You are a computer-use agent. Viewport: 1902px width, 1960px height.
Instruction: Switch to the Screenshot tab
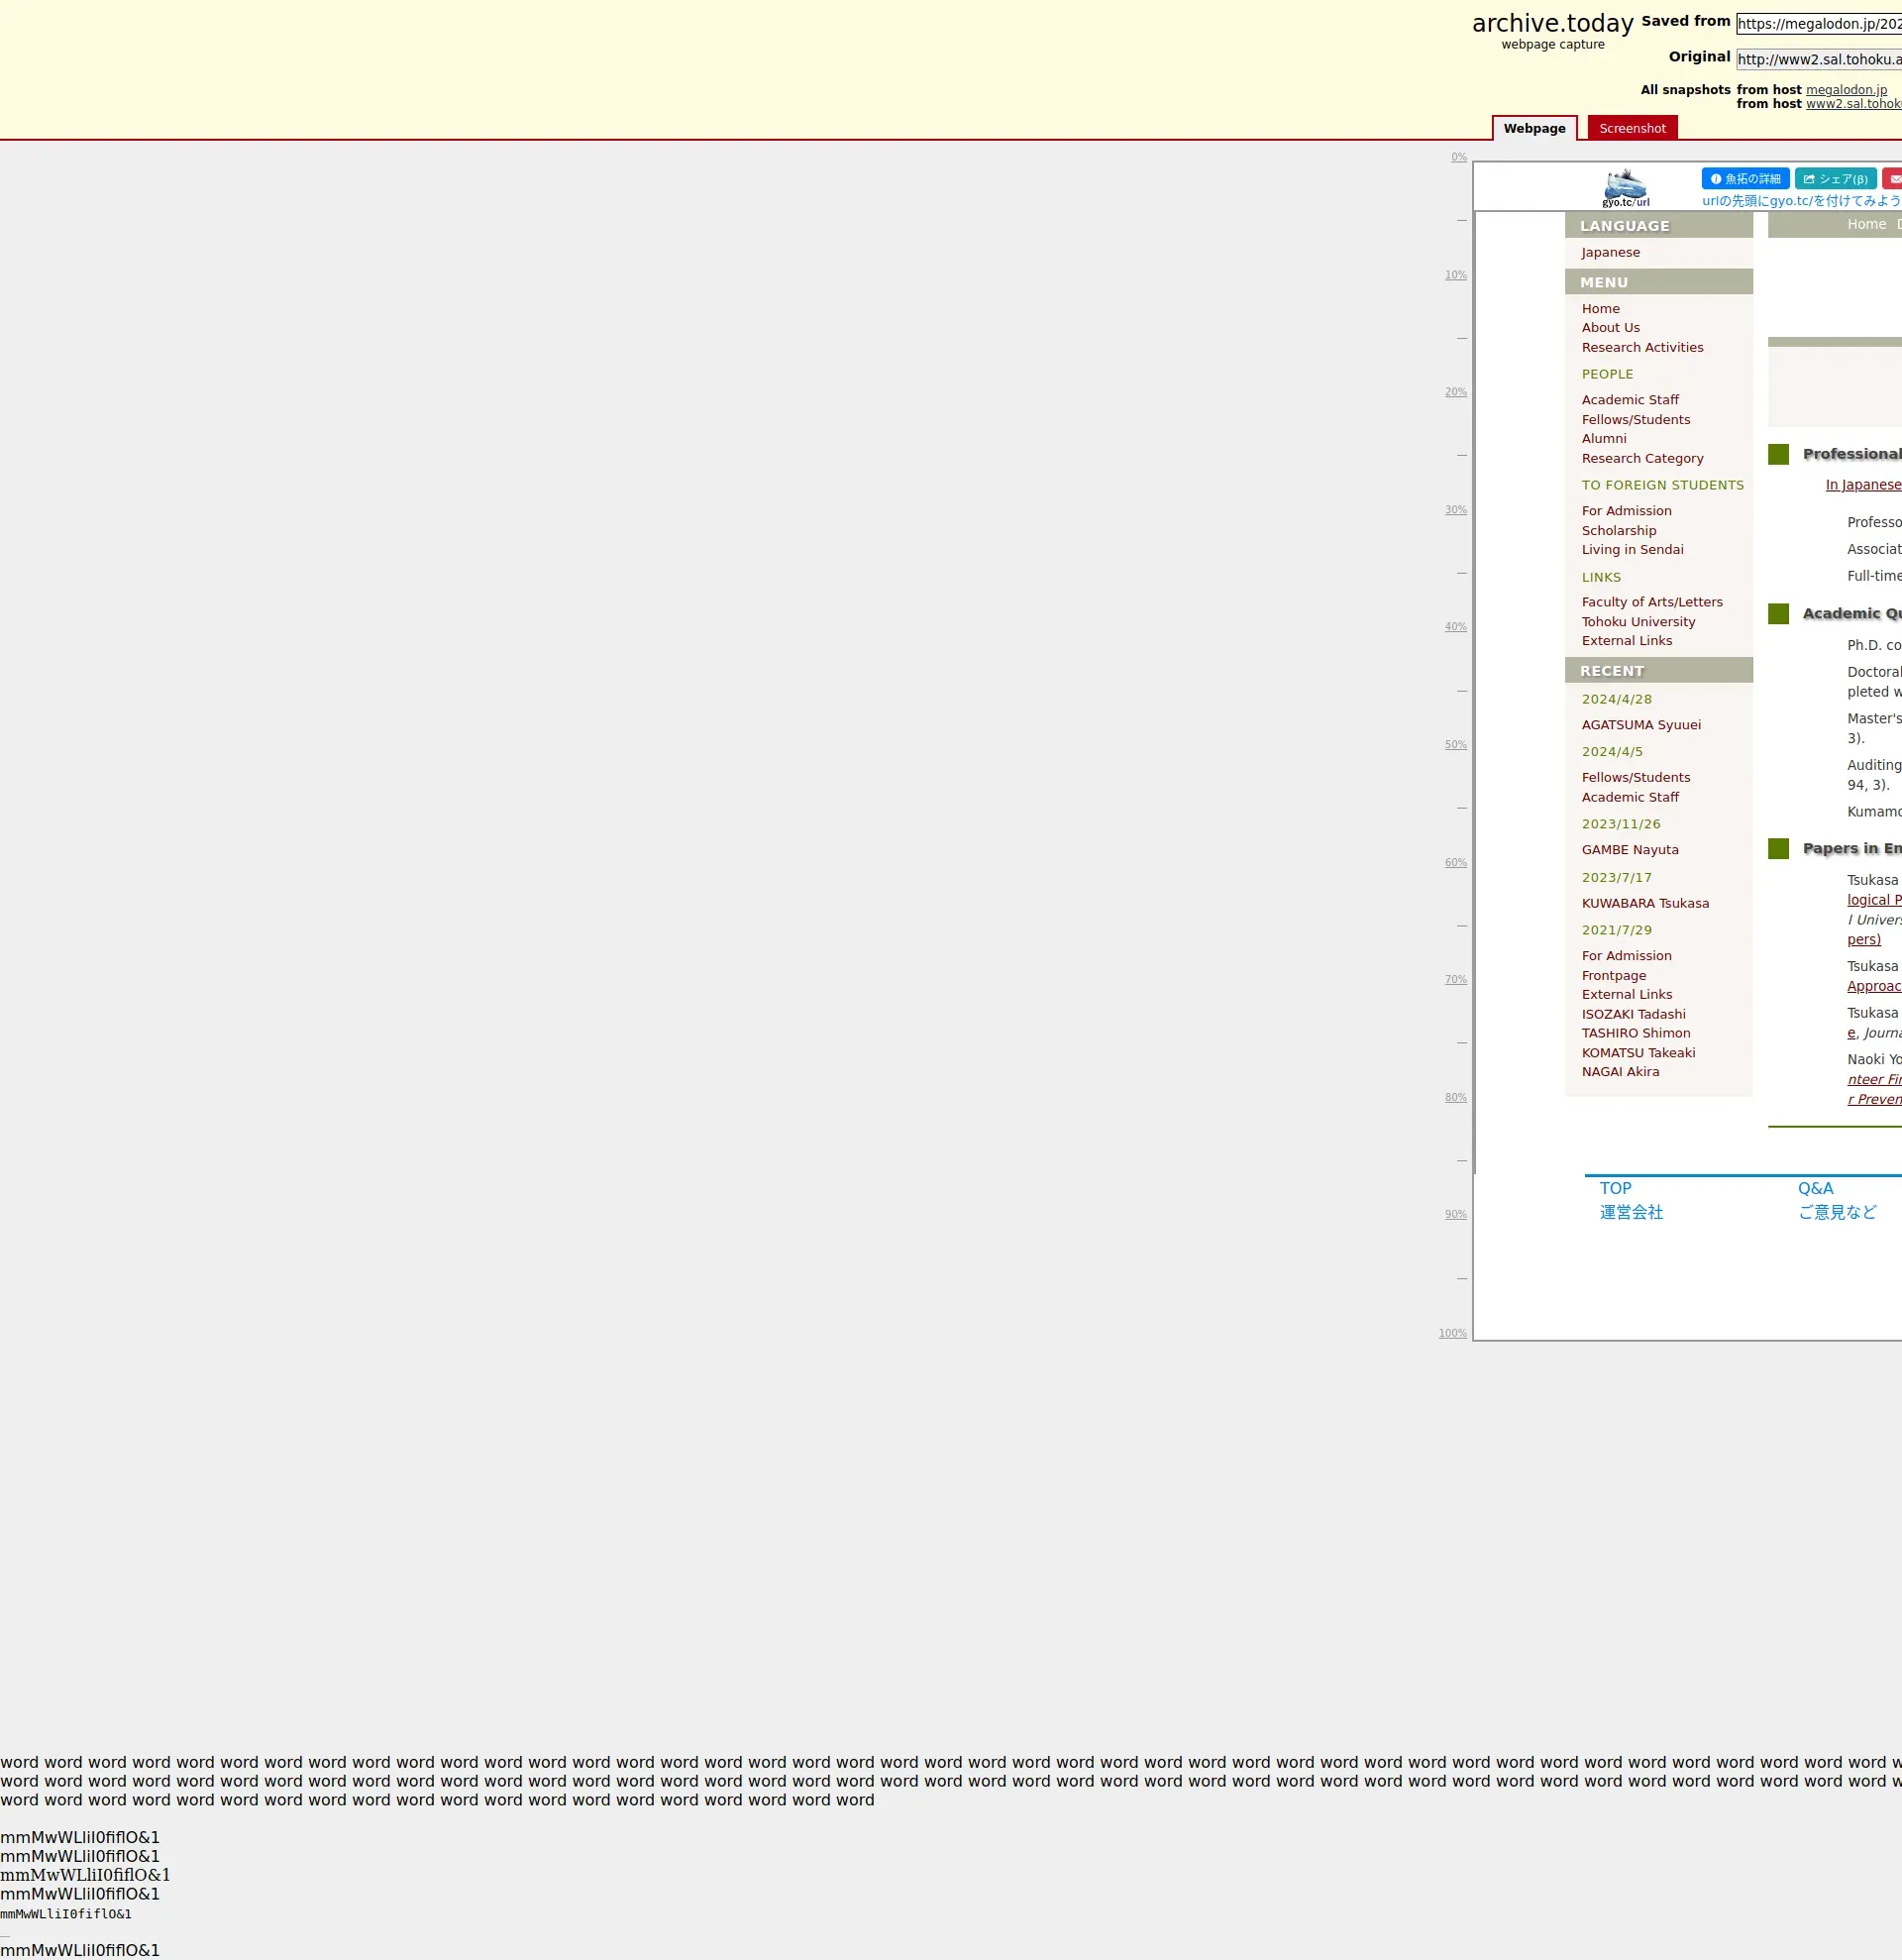[1633, 128]
